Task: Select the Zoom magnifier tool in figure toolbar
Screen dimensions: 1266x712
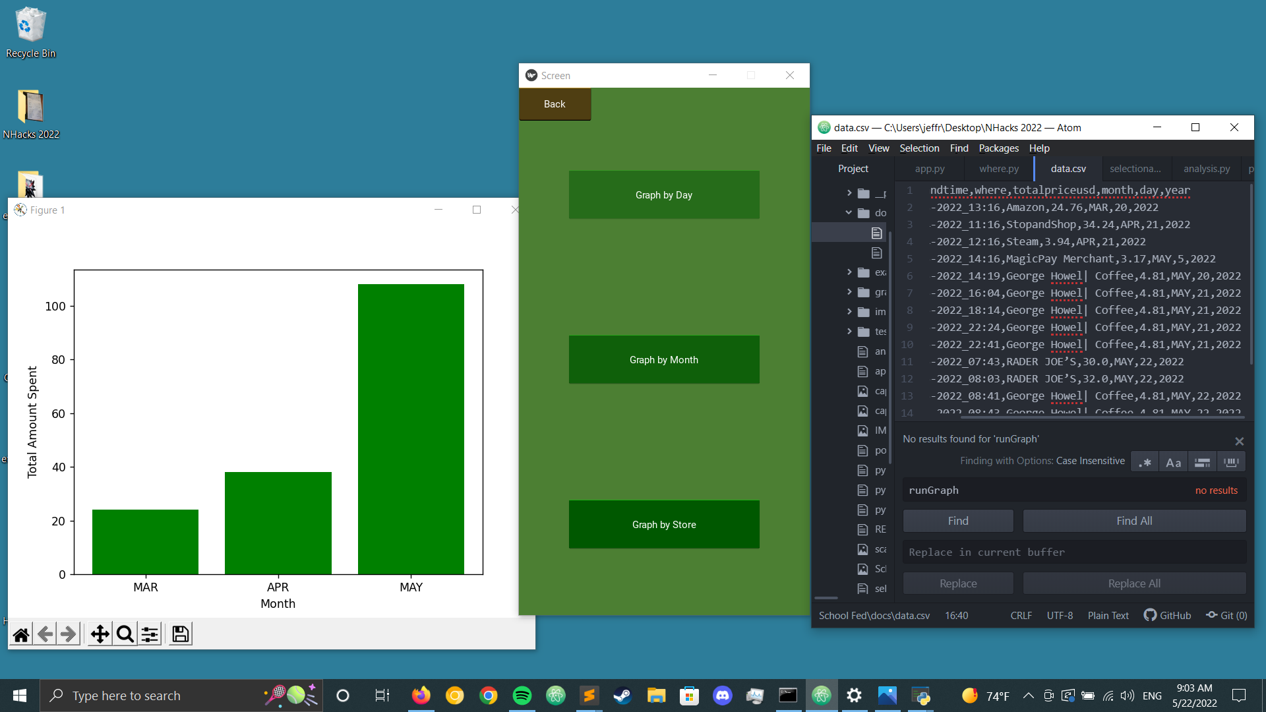Action: [x=125, y=634]
